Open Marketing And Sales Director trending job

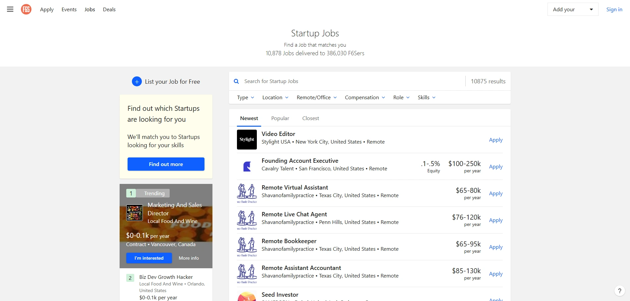175,209
